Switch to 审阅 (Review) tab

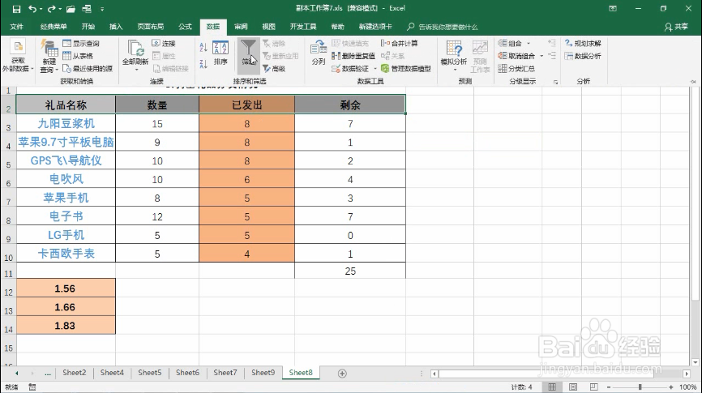[x=241, y=27]
